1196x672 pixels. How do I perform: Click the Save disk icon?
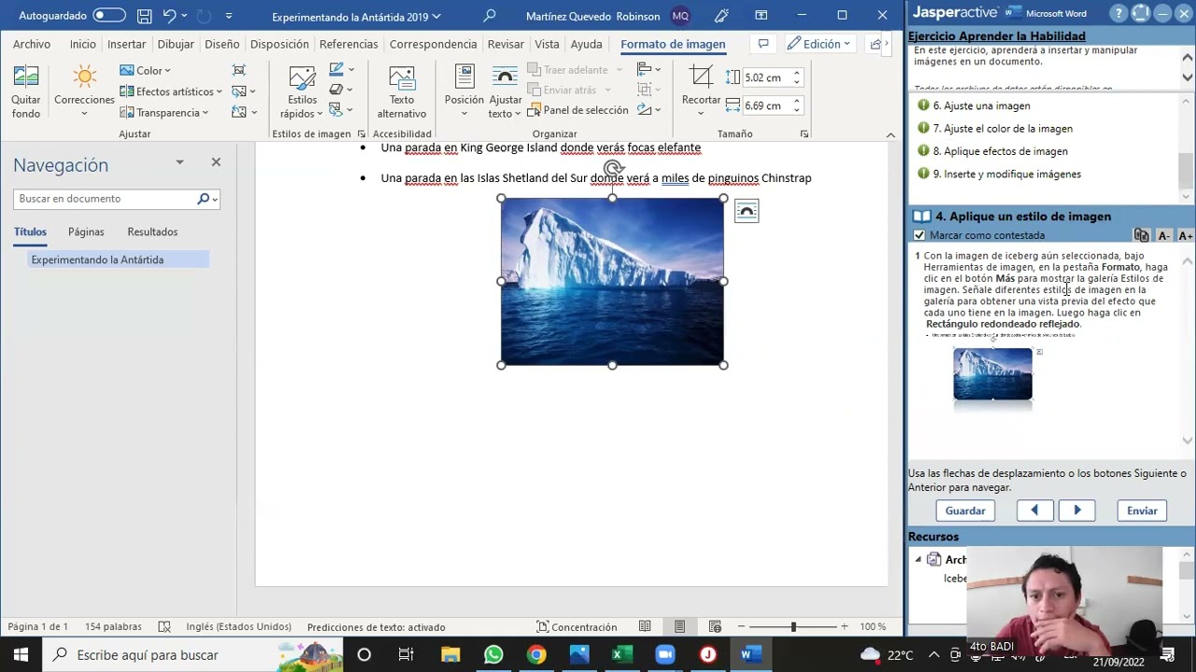pyautogui.click(x=144, y=16)
